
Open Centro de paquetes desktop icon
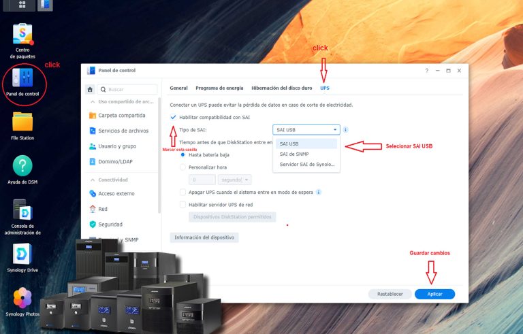tap(22, 33)
